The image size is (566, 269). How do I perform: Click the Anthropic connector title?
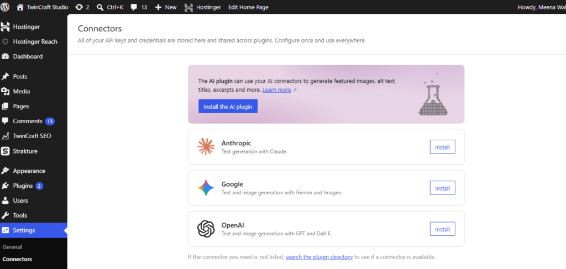236,143
